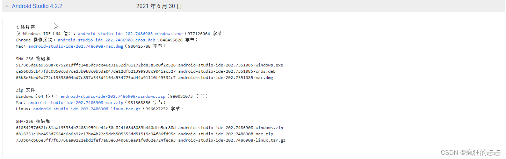The image size is (506, 159).
Task: Click the 安装程序 section heading
Action: pos(26,27)
